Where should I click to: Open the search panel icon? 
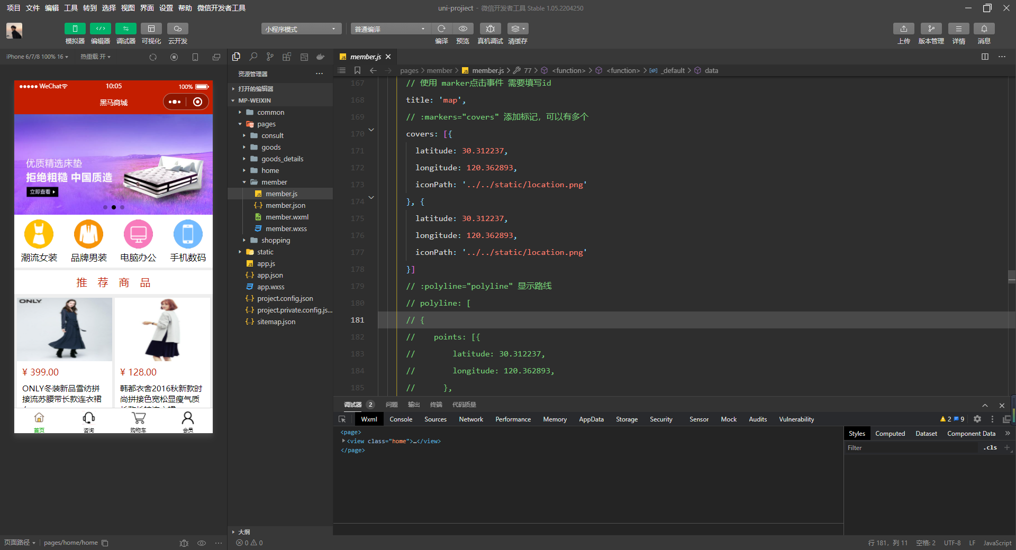tap(253, 57)
